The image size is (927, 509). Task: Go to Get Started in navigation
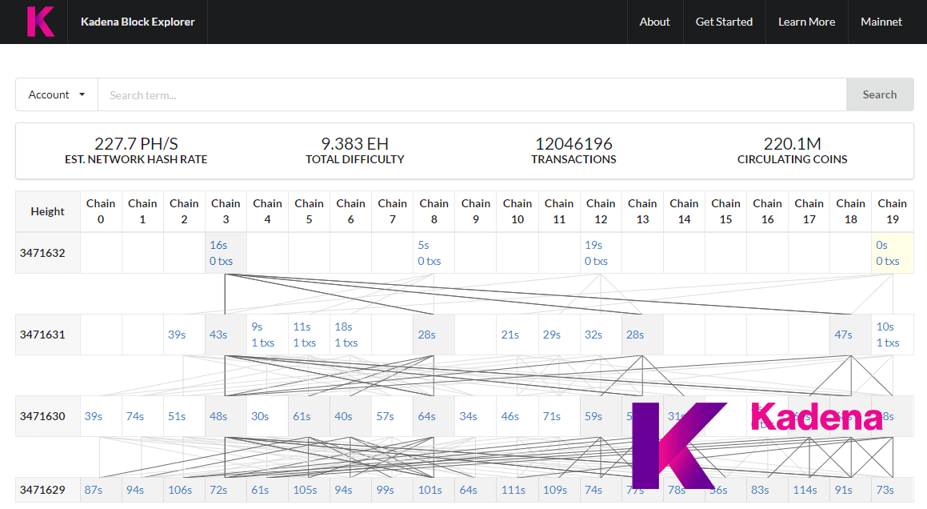(724, 22)
